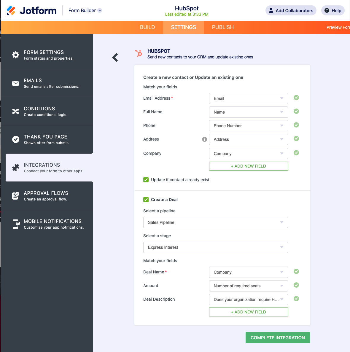Click the COMPLETE INTEGRATION button

pos(278,338)
